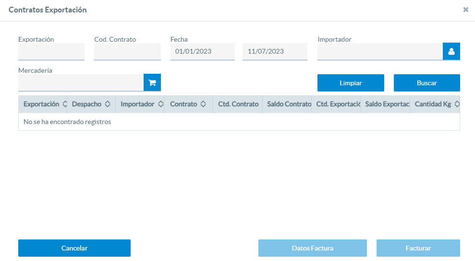Sort by Cantidad Kg column arrows
This screenshot has width=475, height=261.
pyautogui.click(x=457, y=104)
